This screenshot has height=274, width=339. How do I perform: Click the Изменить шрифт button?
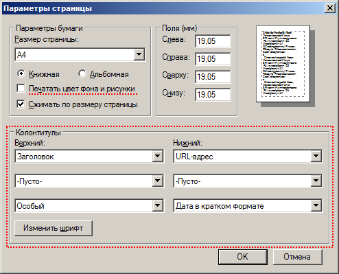coord(54,228)
